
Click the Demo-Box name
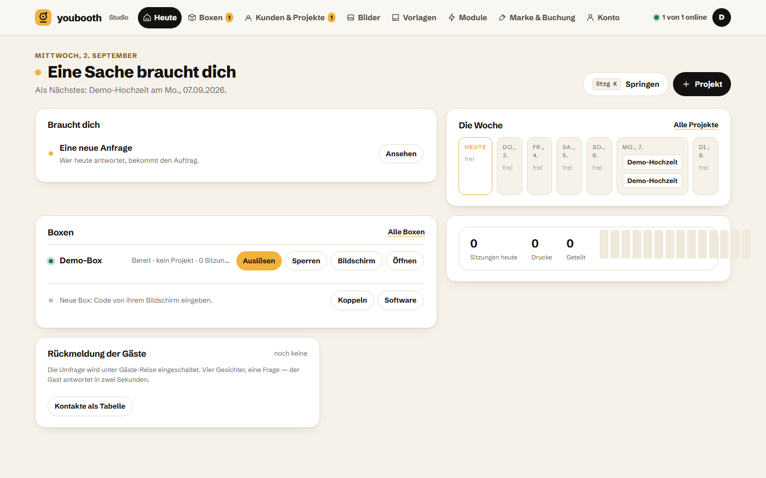click(81, 261)
